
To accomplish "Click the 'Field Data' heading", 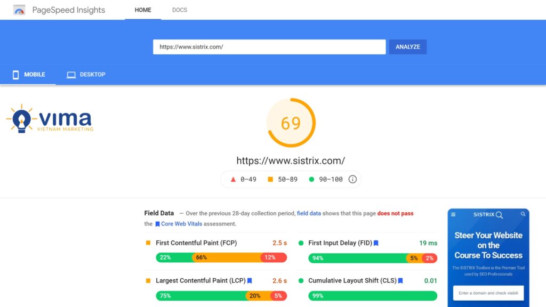I will [x=159, y=213].
